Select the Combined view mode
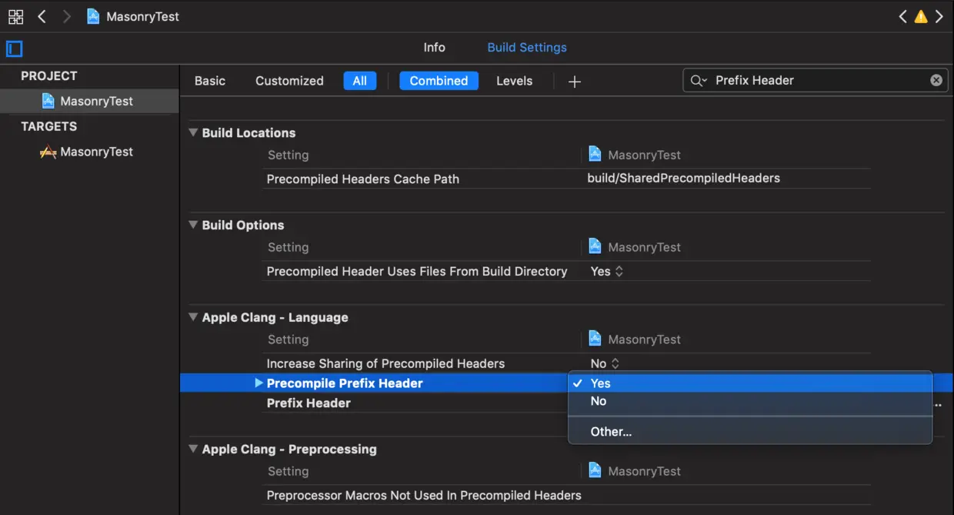Image resolution: width=954 pixels, height=515 pixels. coord(439,81)
